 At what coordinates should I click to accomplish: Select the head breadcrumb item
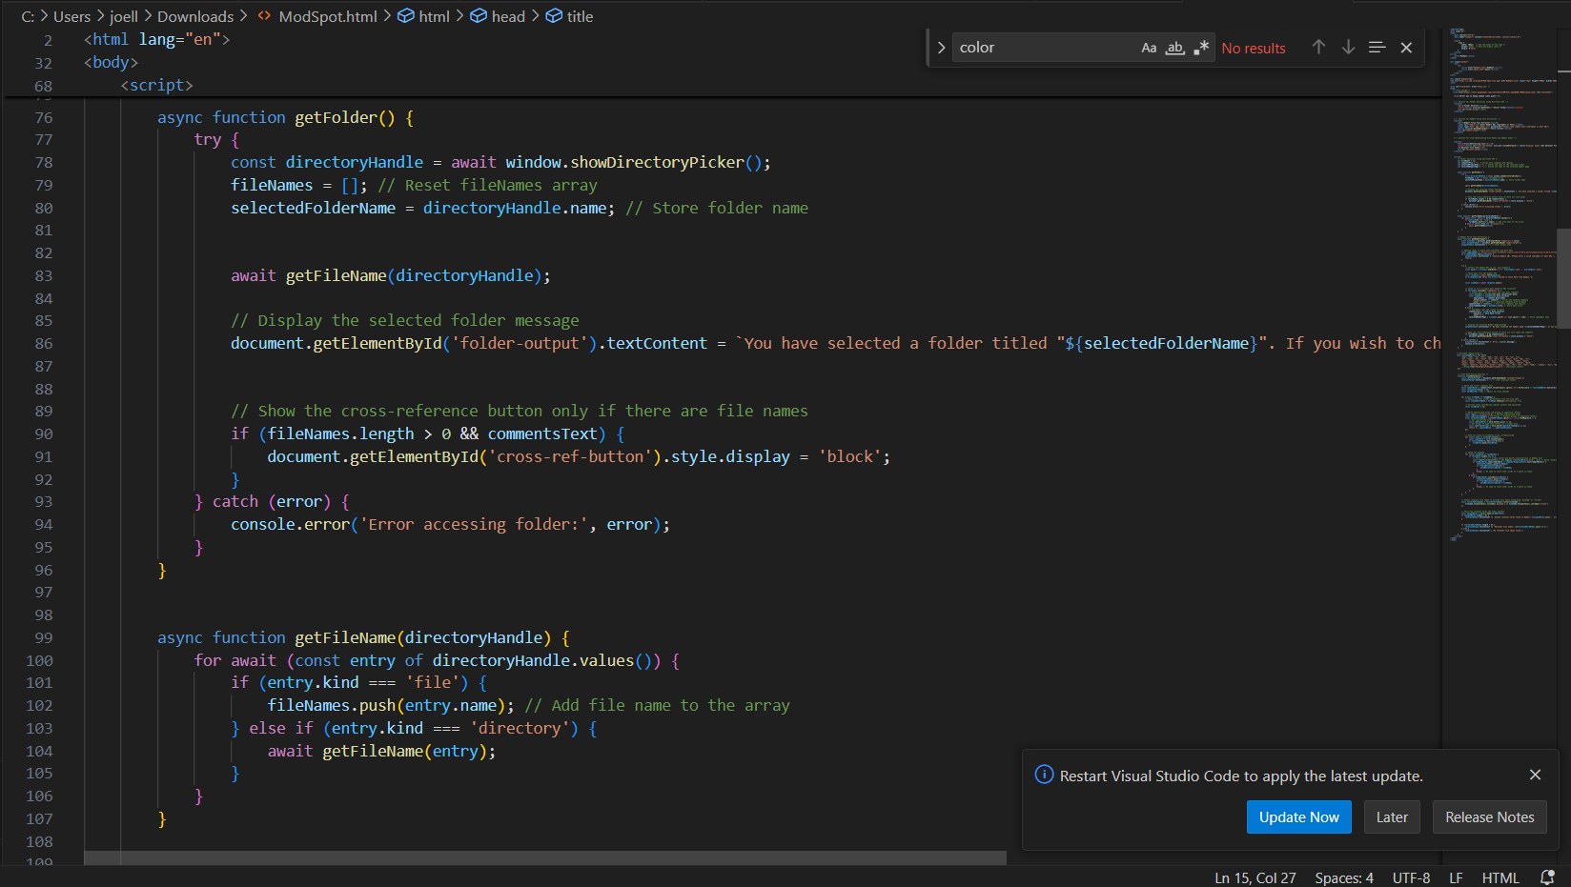click(507, 16)
